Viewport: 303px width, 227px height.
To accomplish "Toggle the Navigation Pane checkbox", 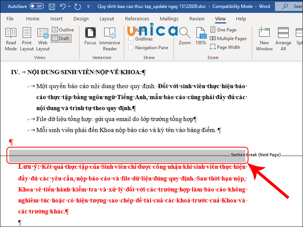I will tap(131, 47).
